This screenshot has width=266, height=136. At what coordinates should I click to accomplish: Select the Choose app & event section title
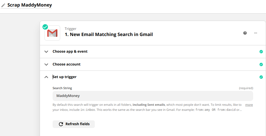pos(70,51)
